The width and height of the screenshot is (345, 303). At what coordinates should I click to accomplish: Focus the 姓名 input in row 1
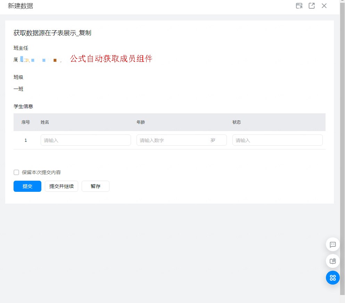point(86,140)
